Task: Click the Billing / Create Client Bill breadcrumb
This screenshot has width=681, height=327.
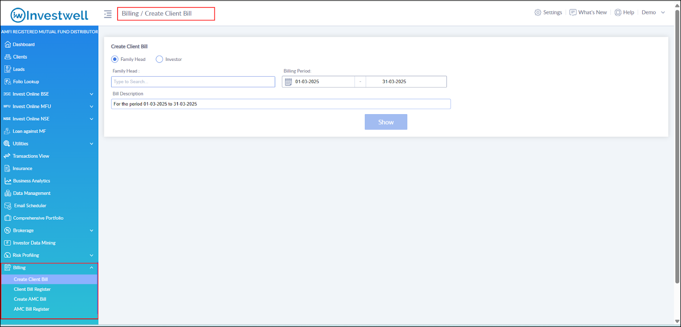Action: pos(157,14)
